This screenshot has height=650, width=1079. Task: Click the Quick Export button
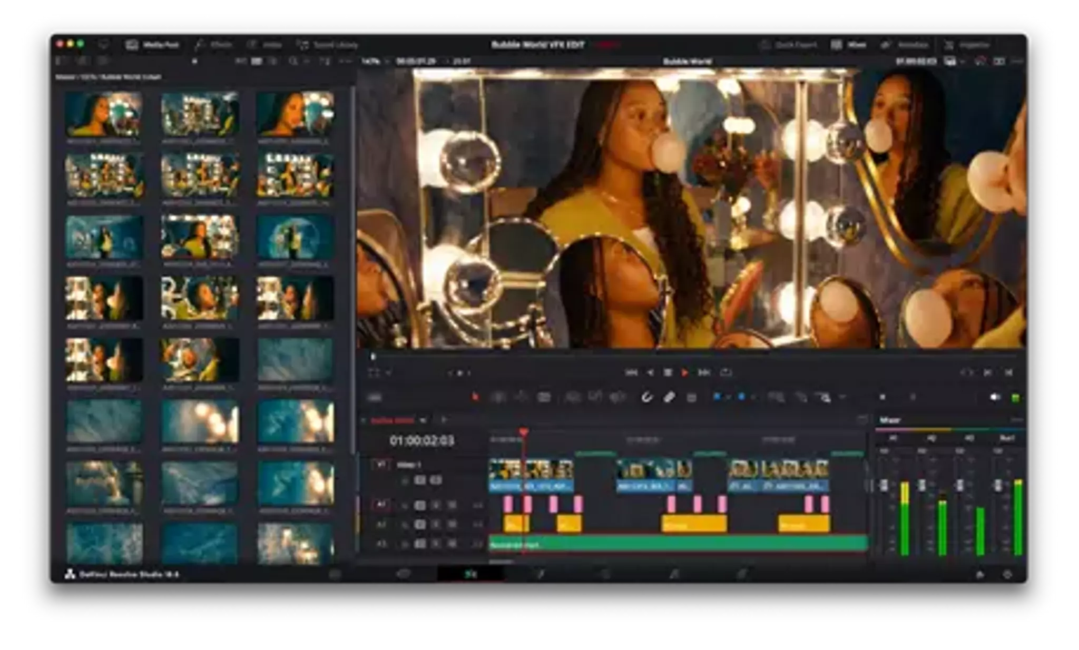coord(789,45)
